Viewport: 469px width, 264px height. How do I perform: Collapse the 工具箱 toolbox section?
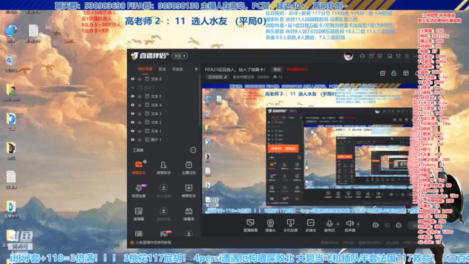193,150
